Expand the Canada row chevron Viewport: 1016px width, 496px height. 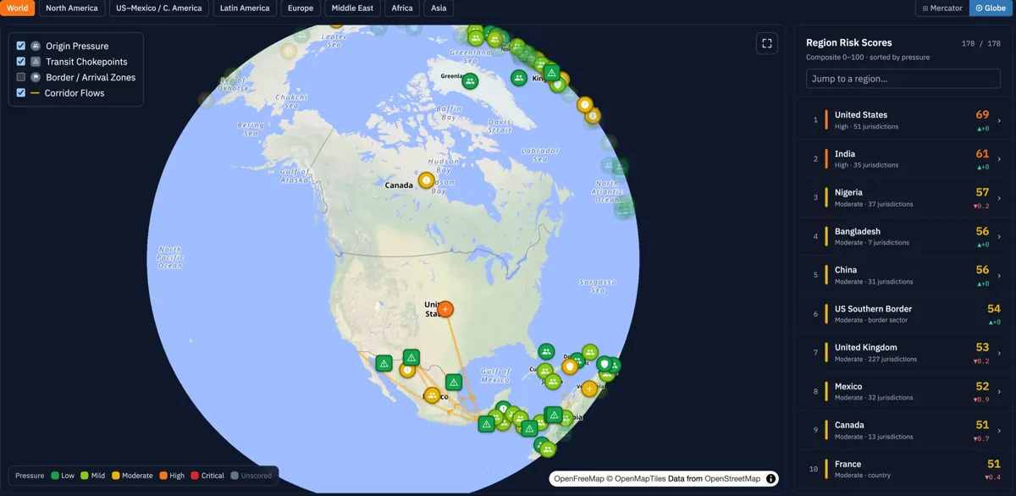click(x=999, y=431)
